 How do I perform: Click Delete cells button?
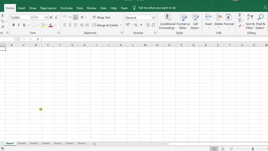(x=219, y=21)
